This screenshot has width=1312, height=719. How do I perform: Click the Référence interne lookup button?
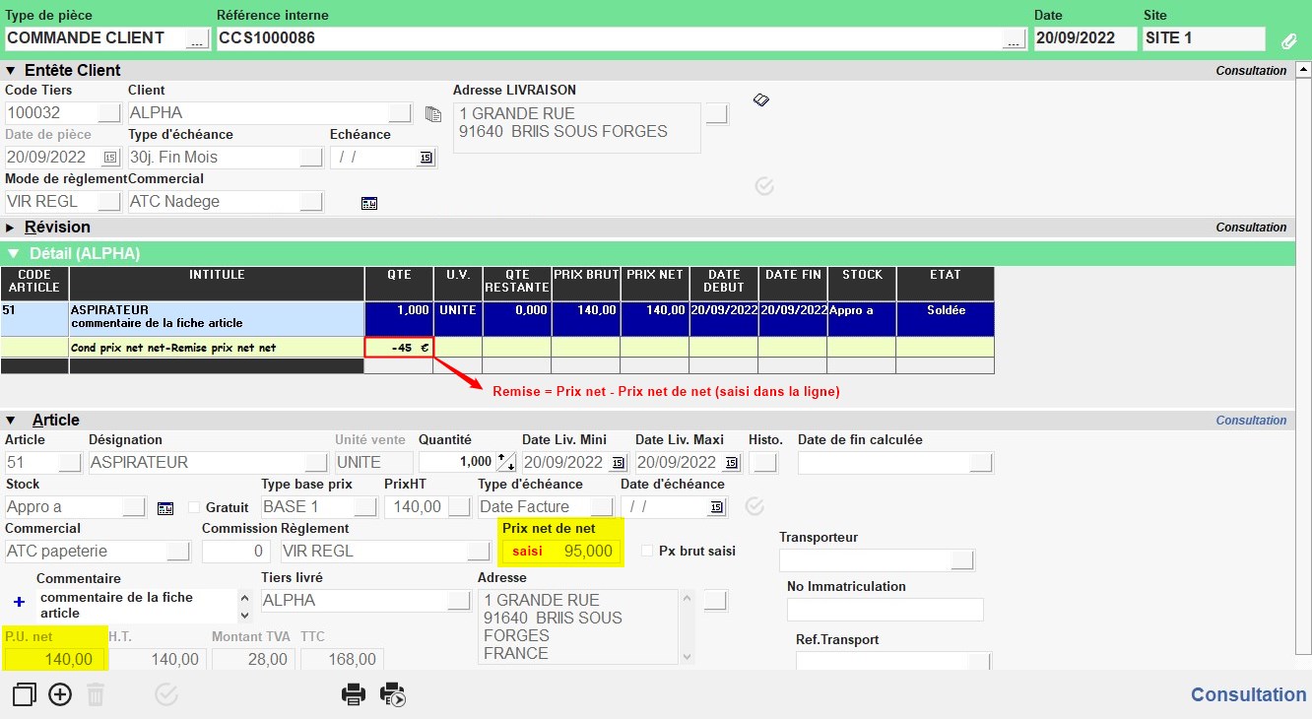point(1014,38)
